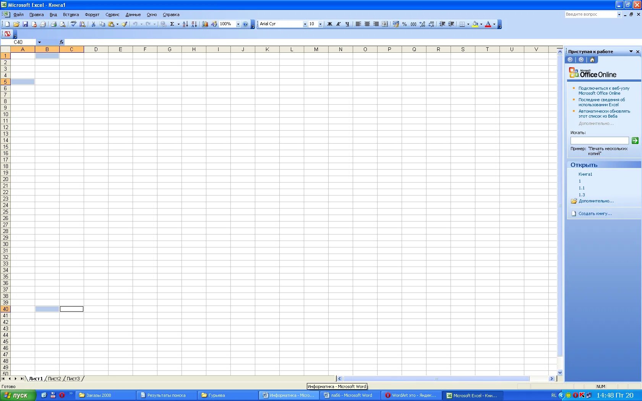Click Создать книгу link
This screenshot has height=401, width=642.
coord(595,213)
